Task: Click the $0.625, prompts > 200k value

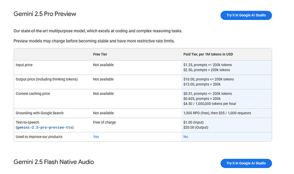Action: pyautogui.click(x=202, y=99)
